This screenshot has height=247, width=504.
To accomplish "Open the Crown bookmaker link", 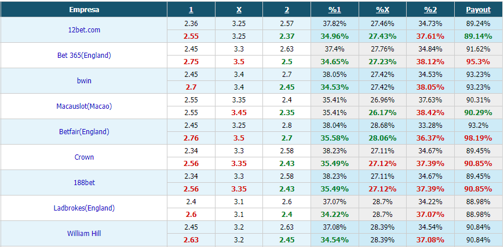I will pyautogui.click(x=84, y=157).
